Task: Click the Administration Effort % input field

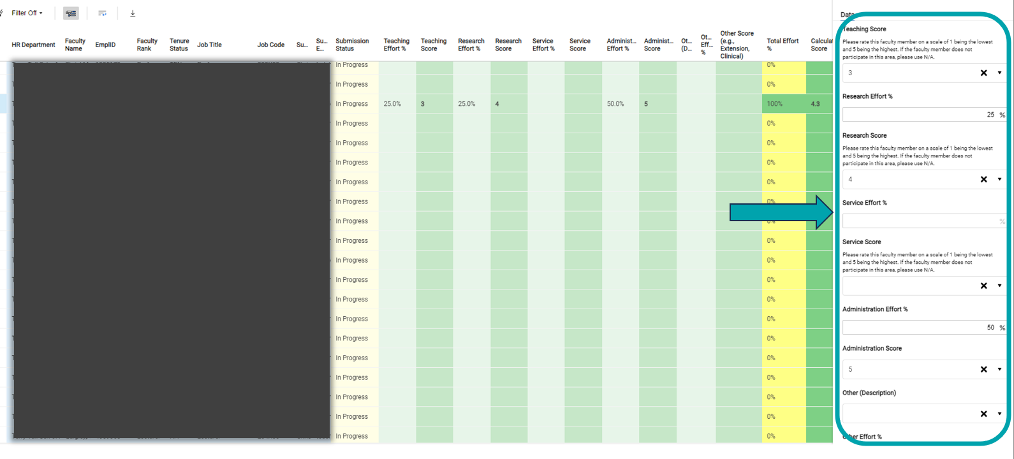Action: (x=923, y=327)
